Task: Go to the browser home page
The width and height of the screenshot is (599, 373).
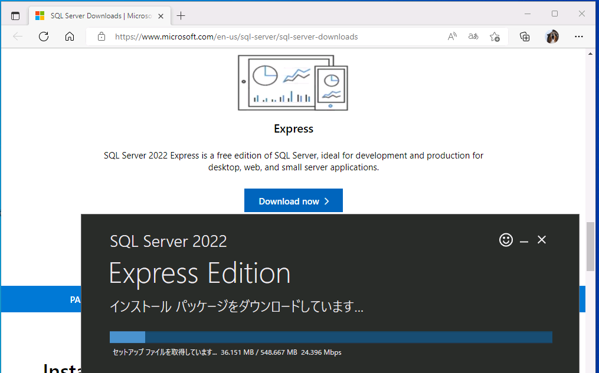Action: click(70, 36)
